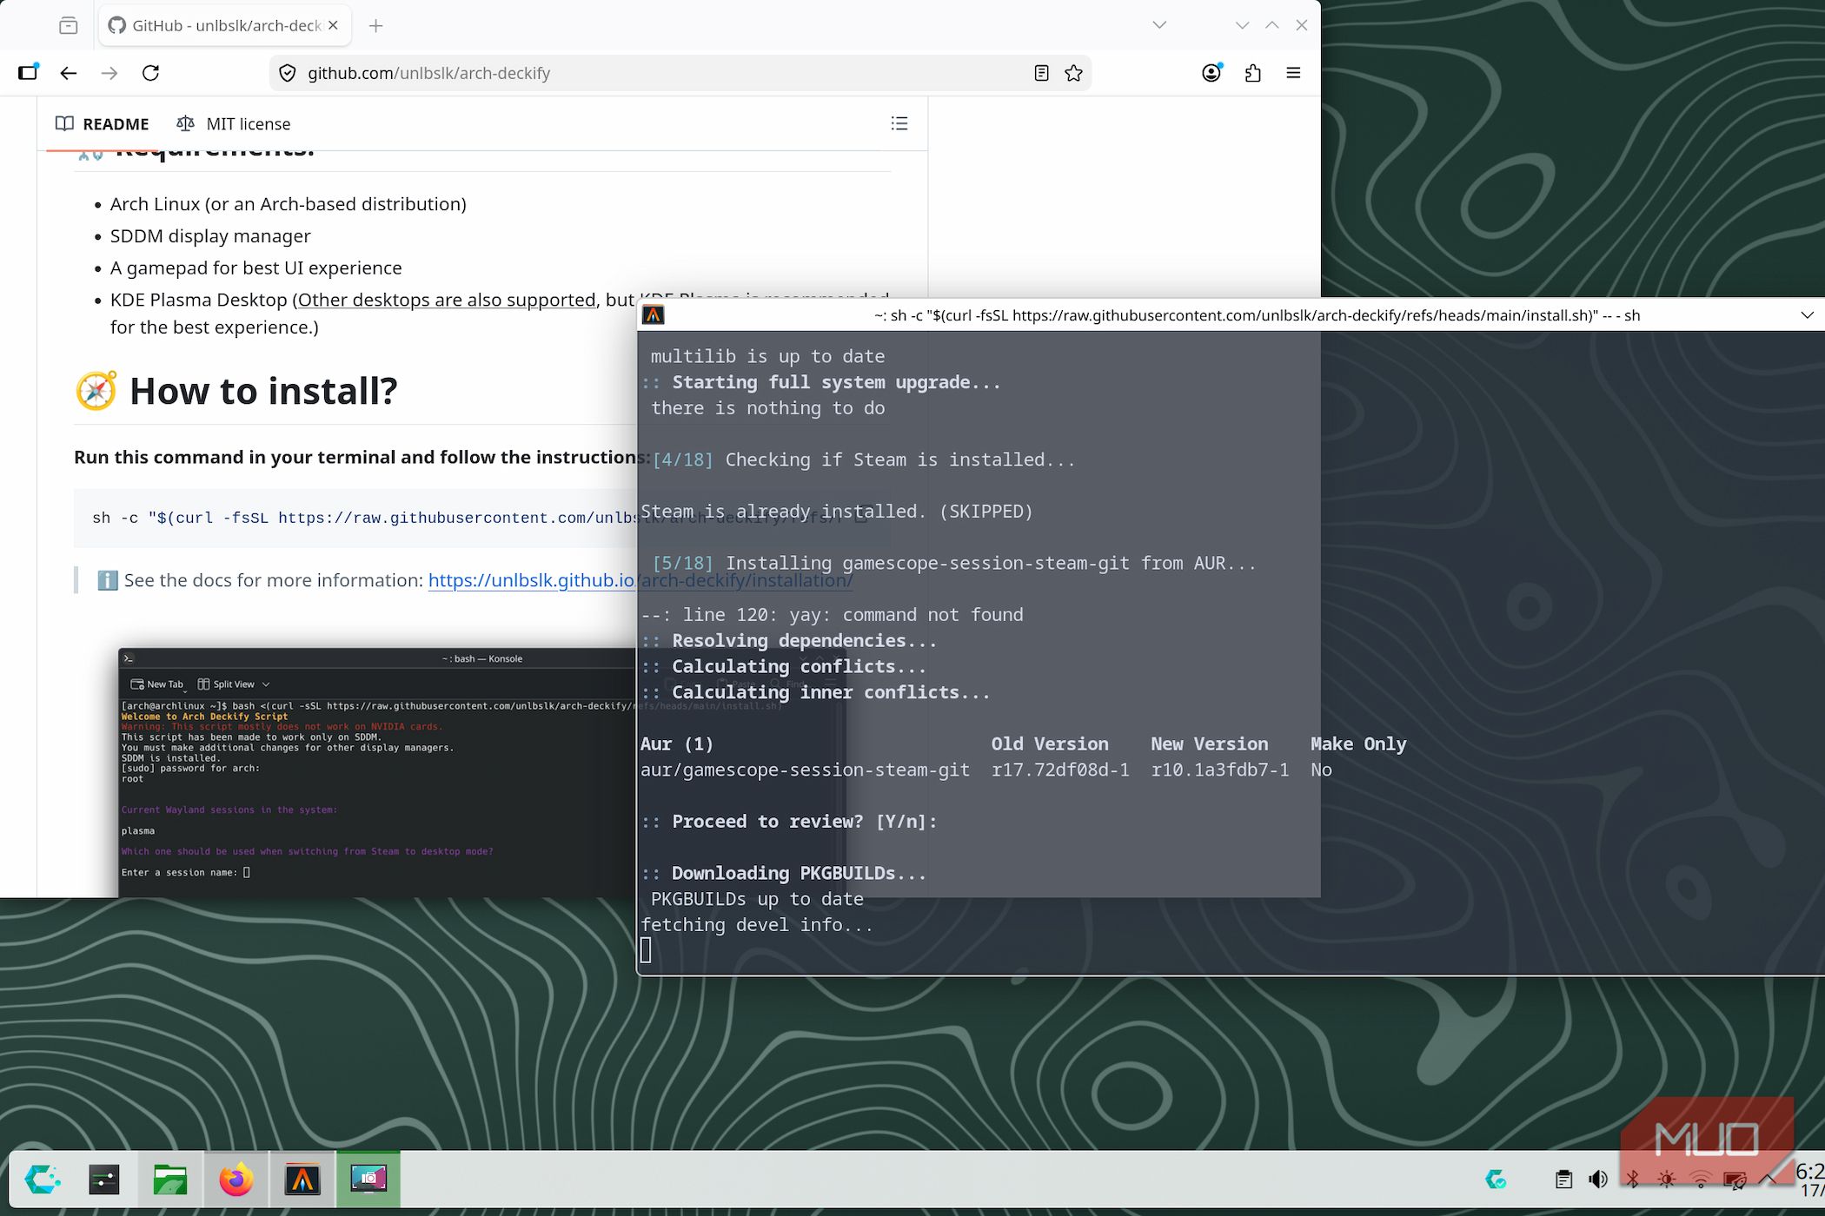Open the extensions puzzle menu
The width and height of the screenshot is (1825, 1216).
1252,73
